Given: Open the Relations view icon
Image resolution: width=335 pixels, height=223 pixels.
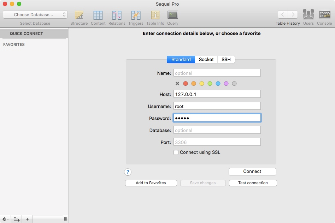Looking at the screenshot, I should pyautogui.click(x=117, y=15).
